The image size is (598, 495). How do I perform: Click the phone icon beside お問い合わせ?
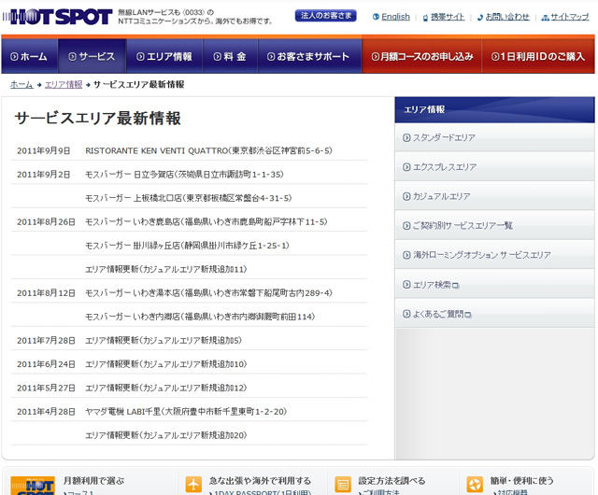click(x=480, y=18)
